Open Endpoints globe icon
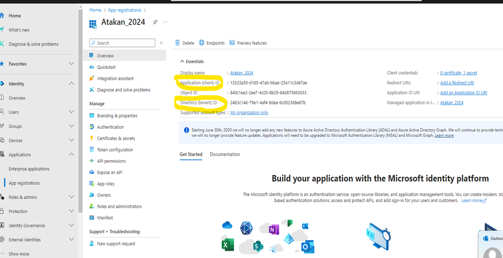Viewport: 503px width, 258px height. click(x=202, y=43)
